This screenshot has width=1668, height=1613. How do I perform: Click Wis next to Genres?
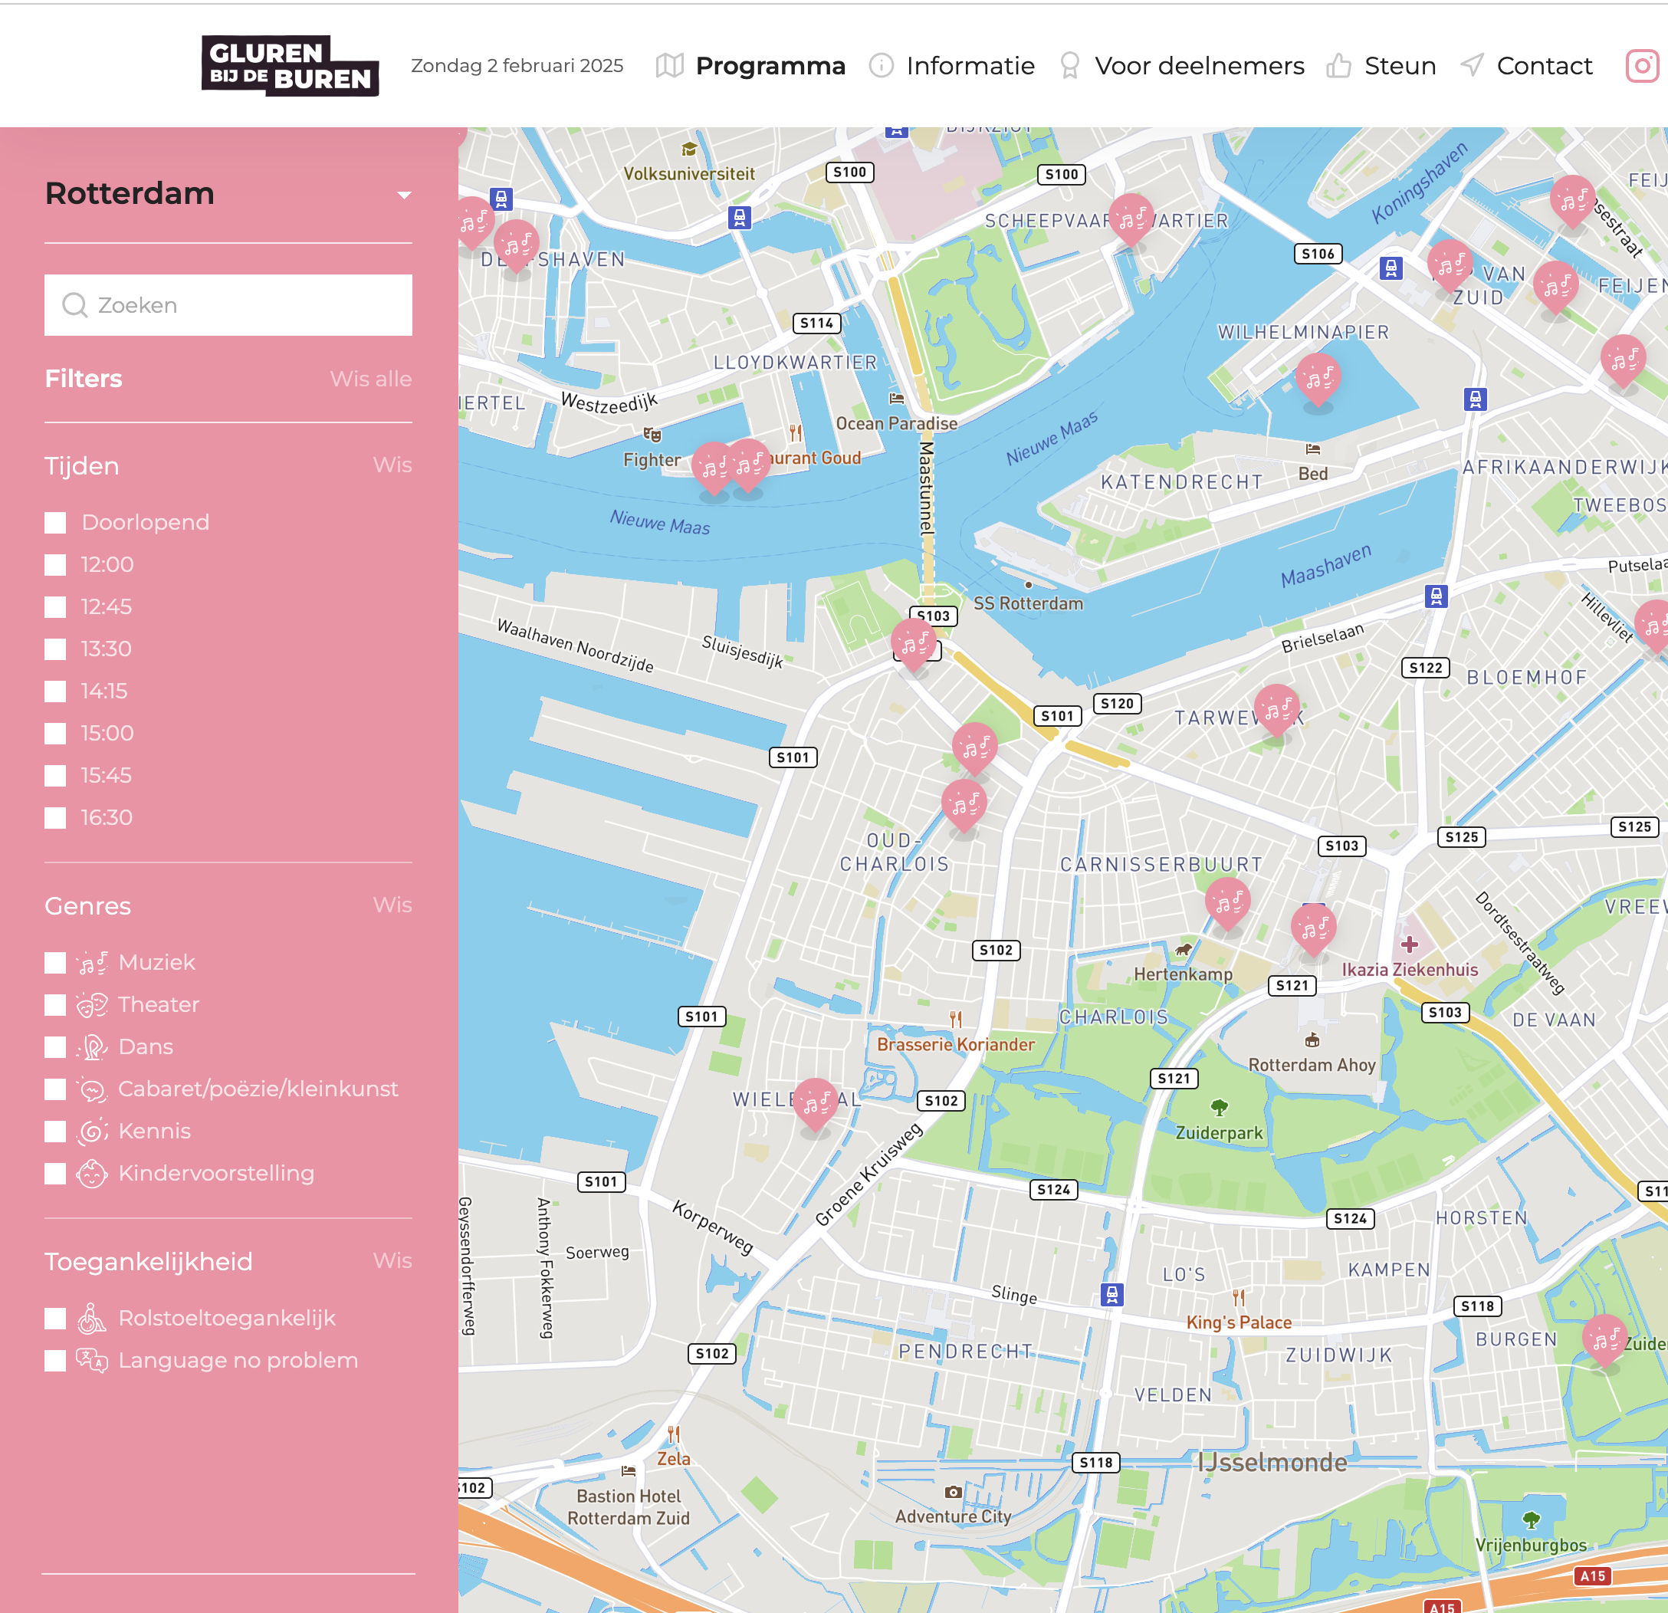392,905
